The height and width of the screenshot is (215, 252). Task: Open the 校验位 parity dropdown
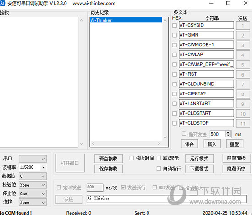pos(33,185)
